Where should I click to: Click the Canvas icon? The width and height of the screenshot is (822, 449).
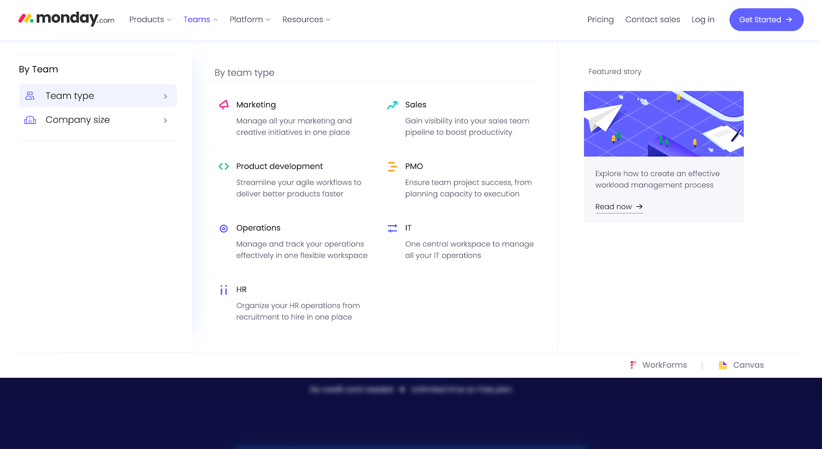tap(723, 365)
